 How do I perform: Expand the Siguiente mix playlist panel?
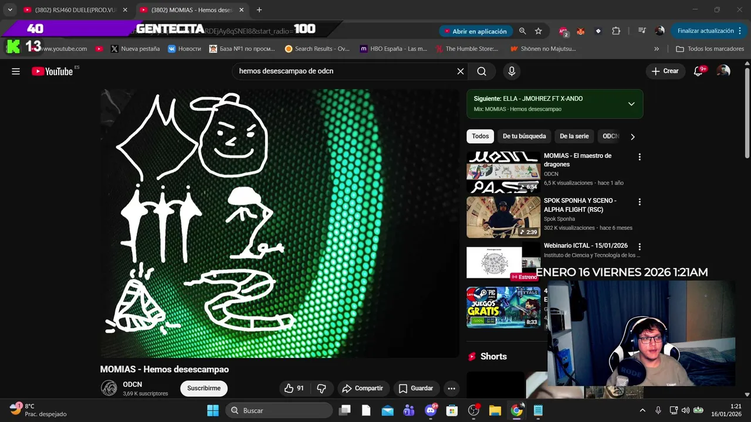click(631, 104)
